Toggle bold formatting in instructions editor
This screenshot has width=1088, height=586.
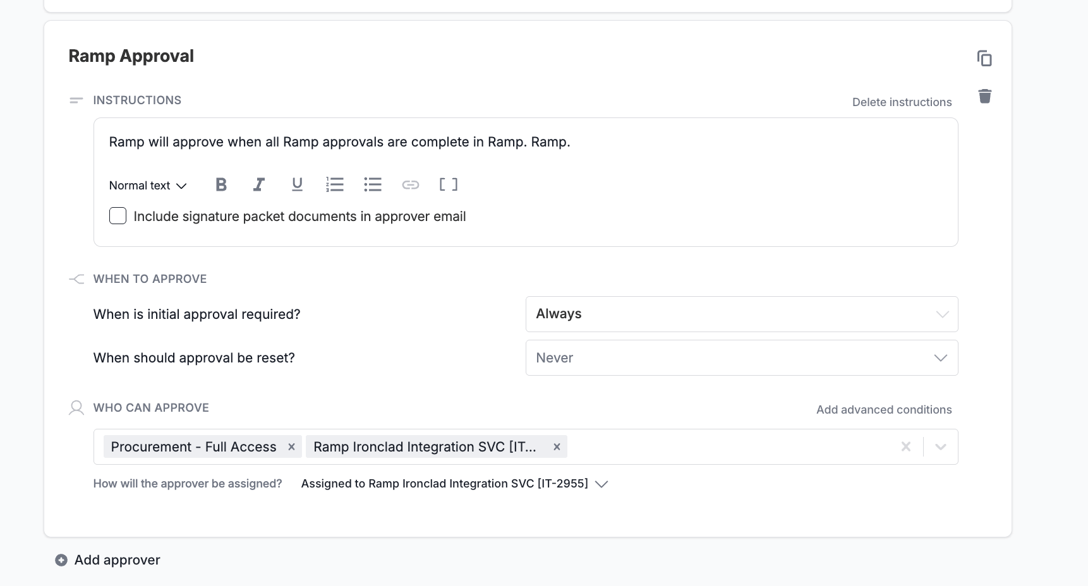[221, 184]
